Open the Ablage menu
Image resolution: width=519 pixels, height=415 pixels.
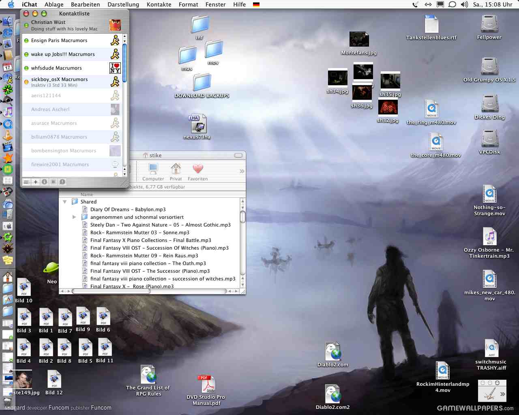(x=54, y=4)
